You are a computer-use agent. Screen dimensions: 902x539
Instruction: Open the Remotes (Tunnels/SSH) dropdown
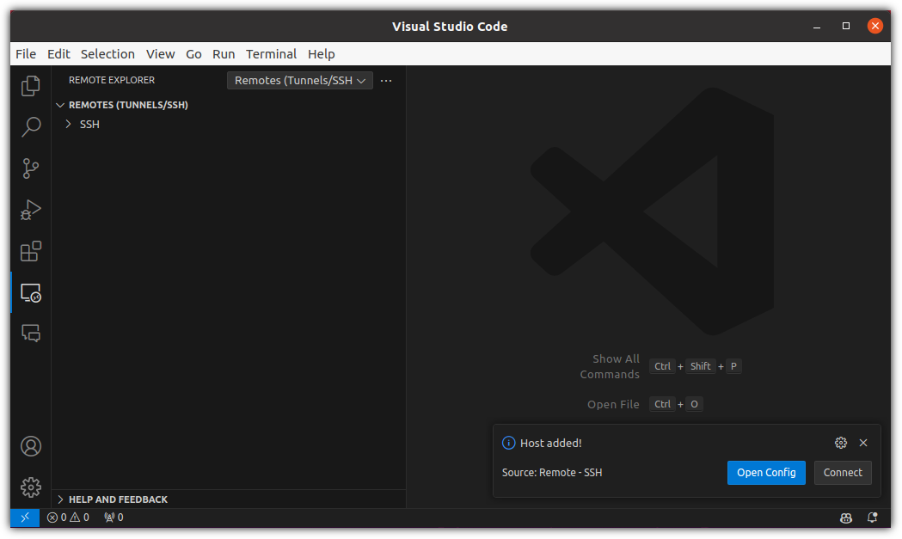click(x=300, y=81)
